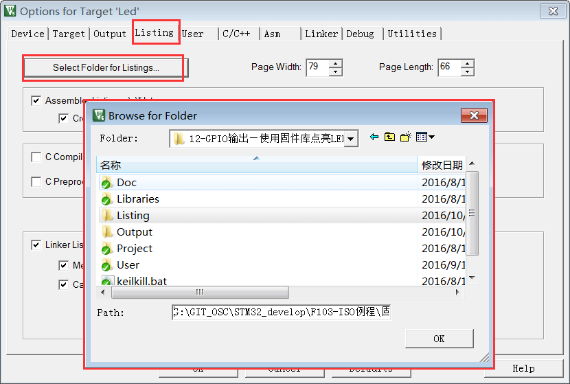Open the Debug tab
570x384 pixels.
[x=360, y=34]
